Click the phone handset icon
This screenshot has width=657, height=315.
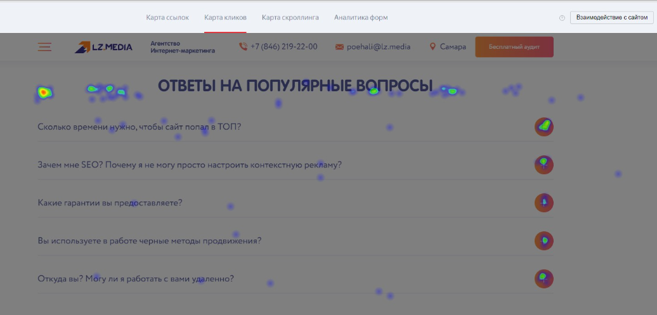243,47
